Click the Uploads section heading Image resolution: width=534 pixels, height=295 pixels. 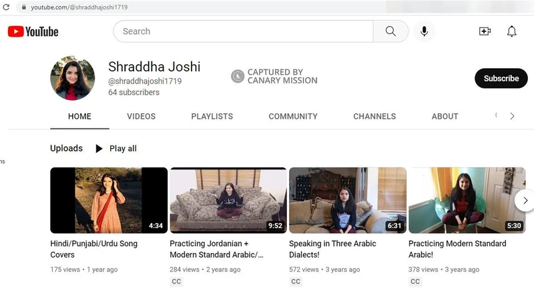[x=66, y=149]
